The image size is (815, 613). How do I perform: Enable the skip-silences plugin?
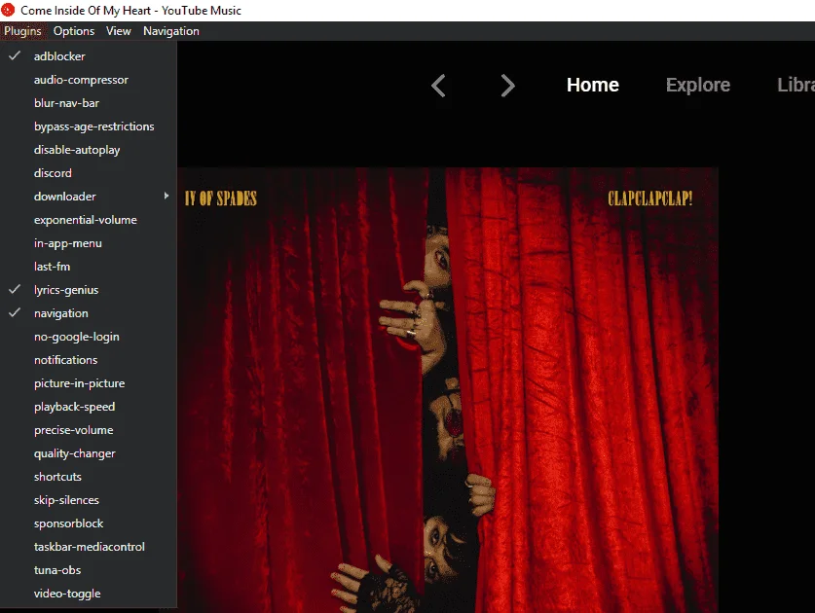pos(89,500)
